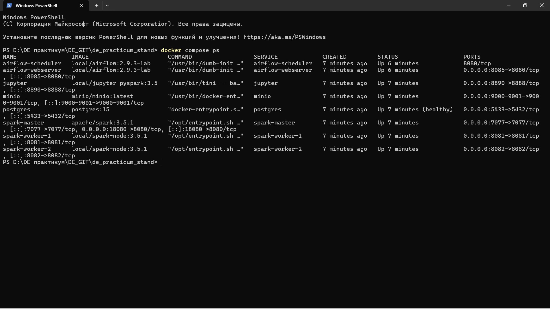Click the PowerShell icon in the tab

[x=9, y=5]
